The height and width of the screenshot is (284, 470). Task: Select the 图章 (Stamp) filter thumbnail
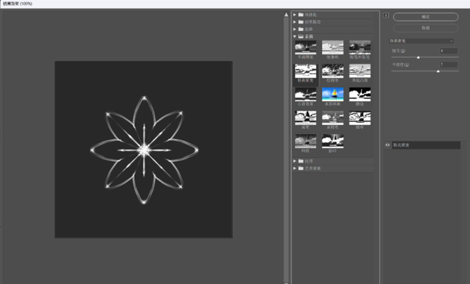(360, 117)
